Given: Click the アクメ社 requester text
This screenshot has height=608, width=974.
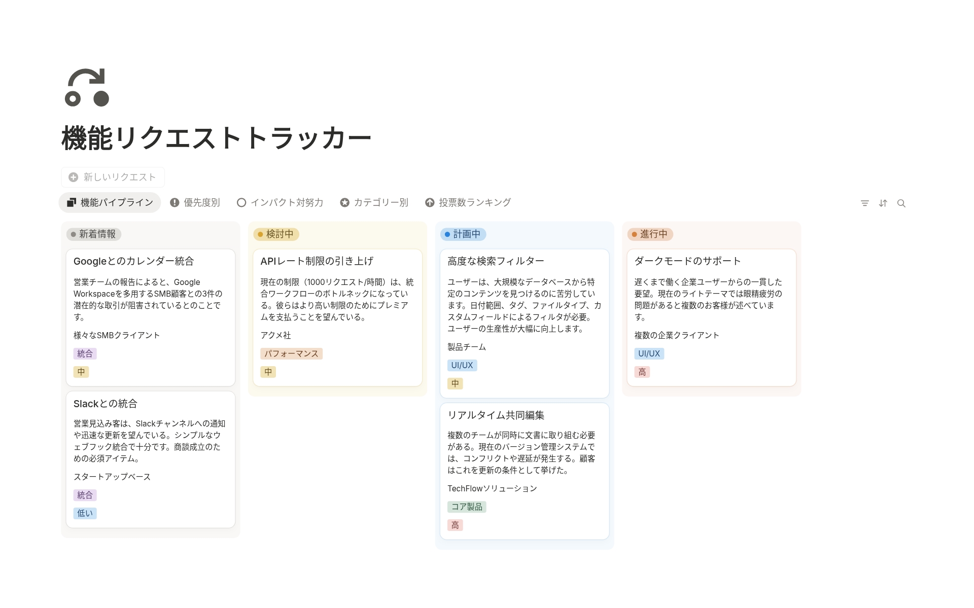Looking at the screenshot, I should 276,335.
